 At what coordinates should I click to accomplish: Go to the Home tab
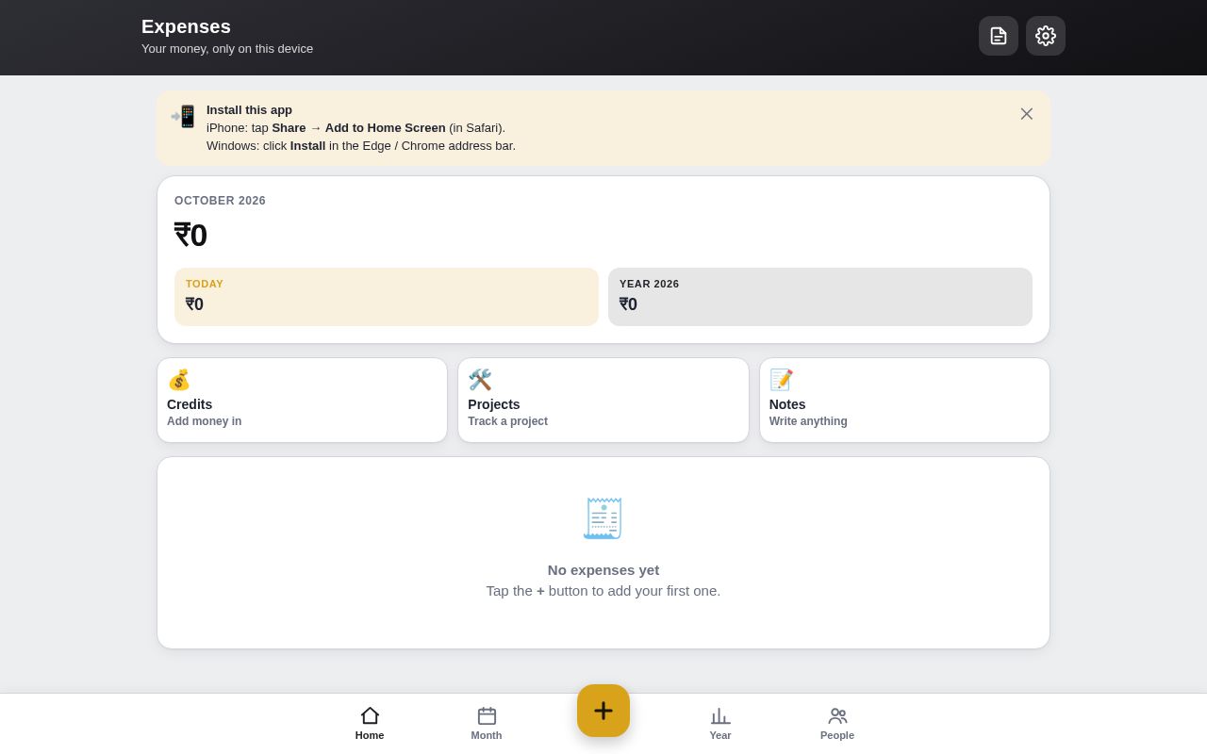click(370, 724)
